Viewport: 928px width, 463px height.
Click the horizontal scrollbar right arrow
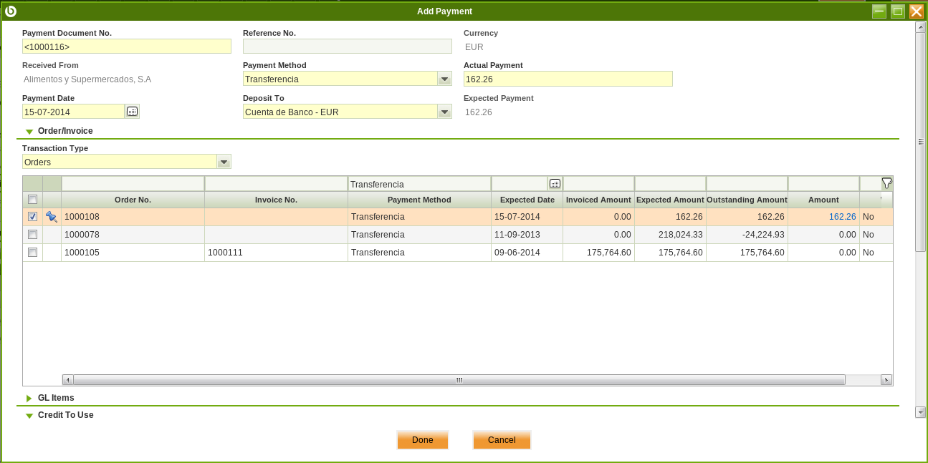(x=886, y=380)
